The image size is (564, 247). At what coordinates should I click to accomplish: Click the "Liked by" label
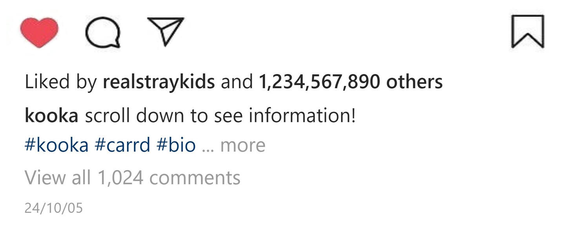[x=60, y=82]
